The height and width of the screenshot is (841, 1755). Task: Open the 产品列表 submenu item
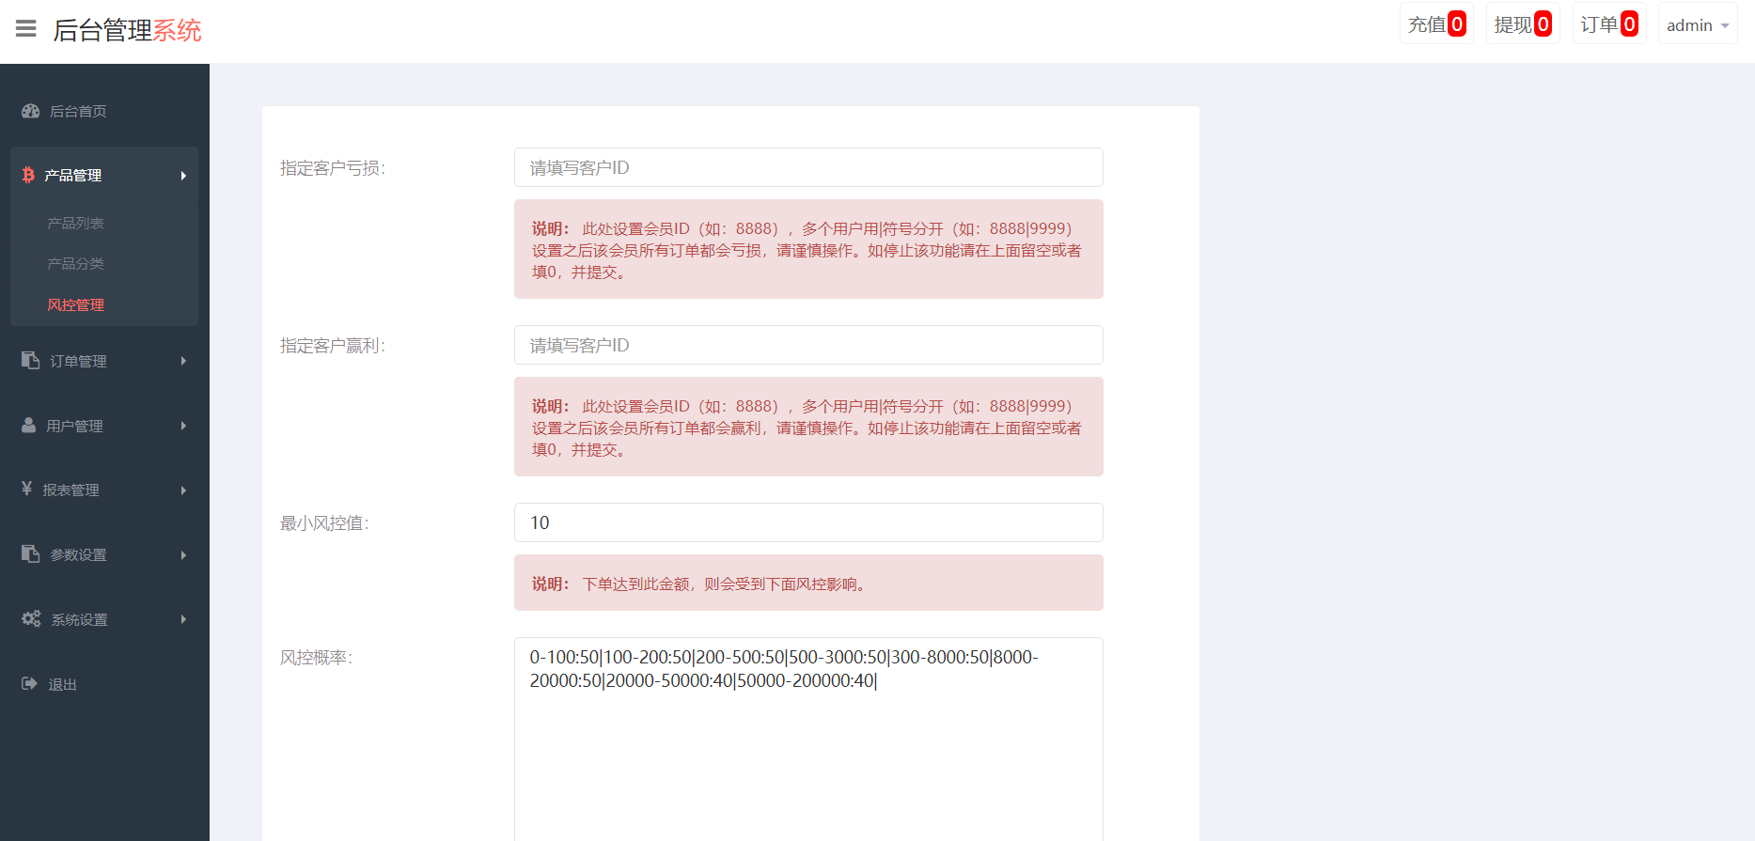(x=75, y=223)
